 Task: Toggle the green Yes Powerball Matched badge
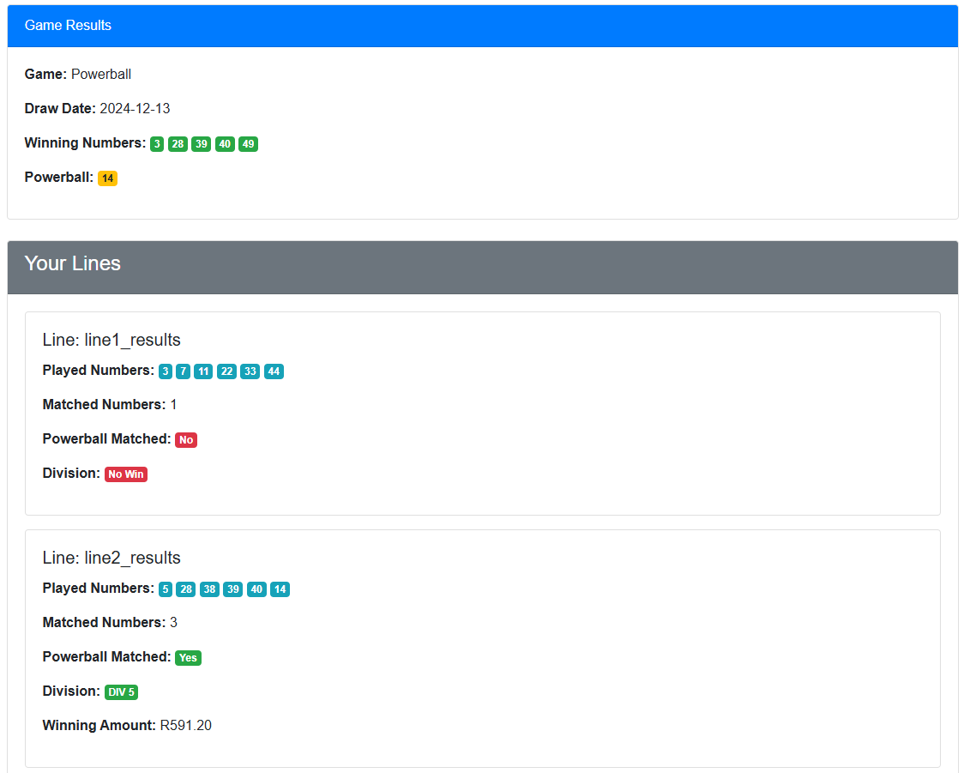188,657
